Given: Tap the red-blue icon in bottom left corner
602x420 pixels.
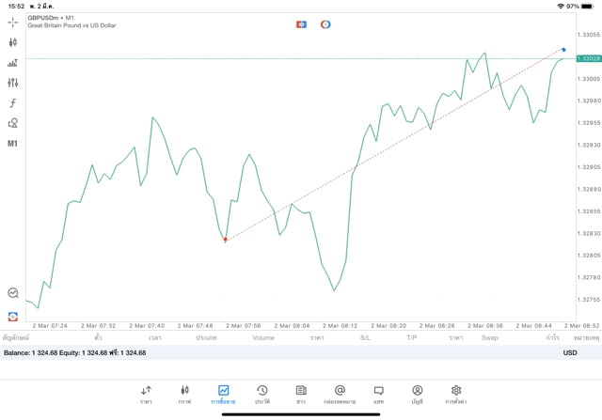Looking at the screenshot, I should click(x=13, y=317).
